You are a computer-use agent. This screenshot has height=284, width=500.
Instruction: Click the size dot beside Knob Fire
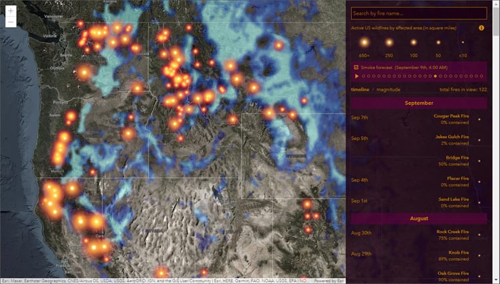coord(479,255)
